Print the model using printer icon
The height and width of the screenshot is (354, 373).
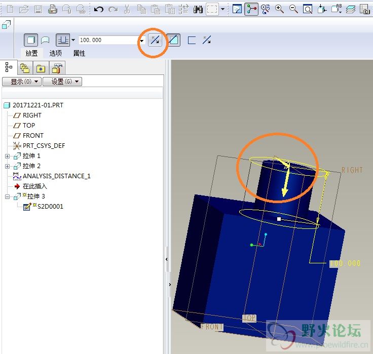[x=53, y=9]
